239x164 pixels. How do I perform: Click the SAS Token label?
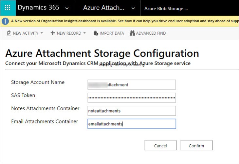tap(23, 95)
